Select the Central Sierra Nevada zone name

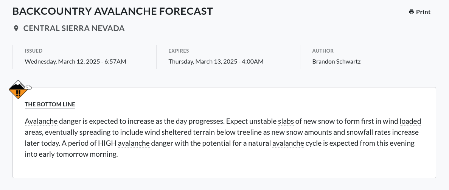(x=74, y=28)
